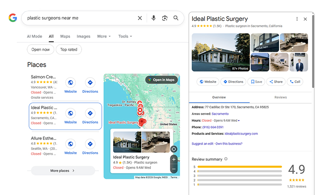The image size is (325, 195).
Task: Open Allure Esthetic website globe icon
Action: tap(71, 144)
